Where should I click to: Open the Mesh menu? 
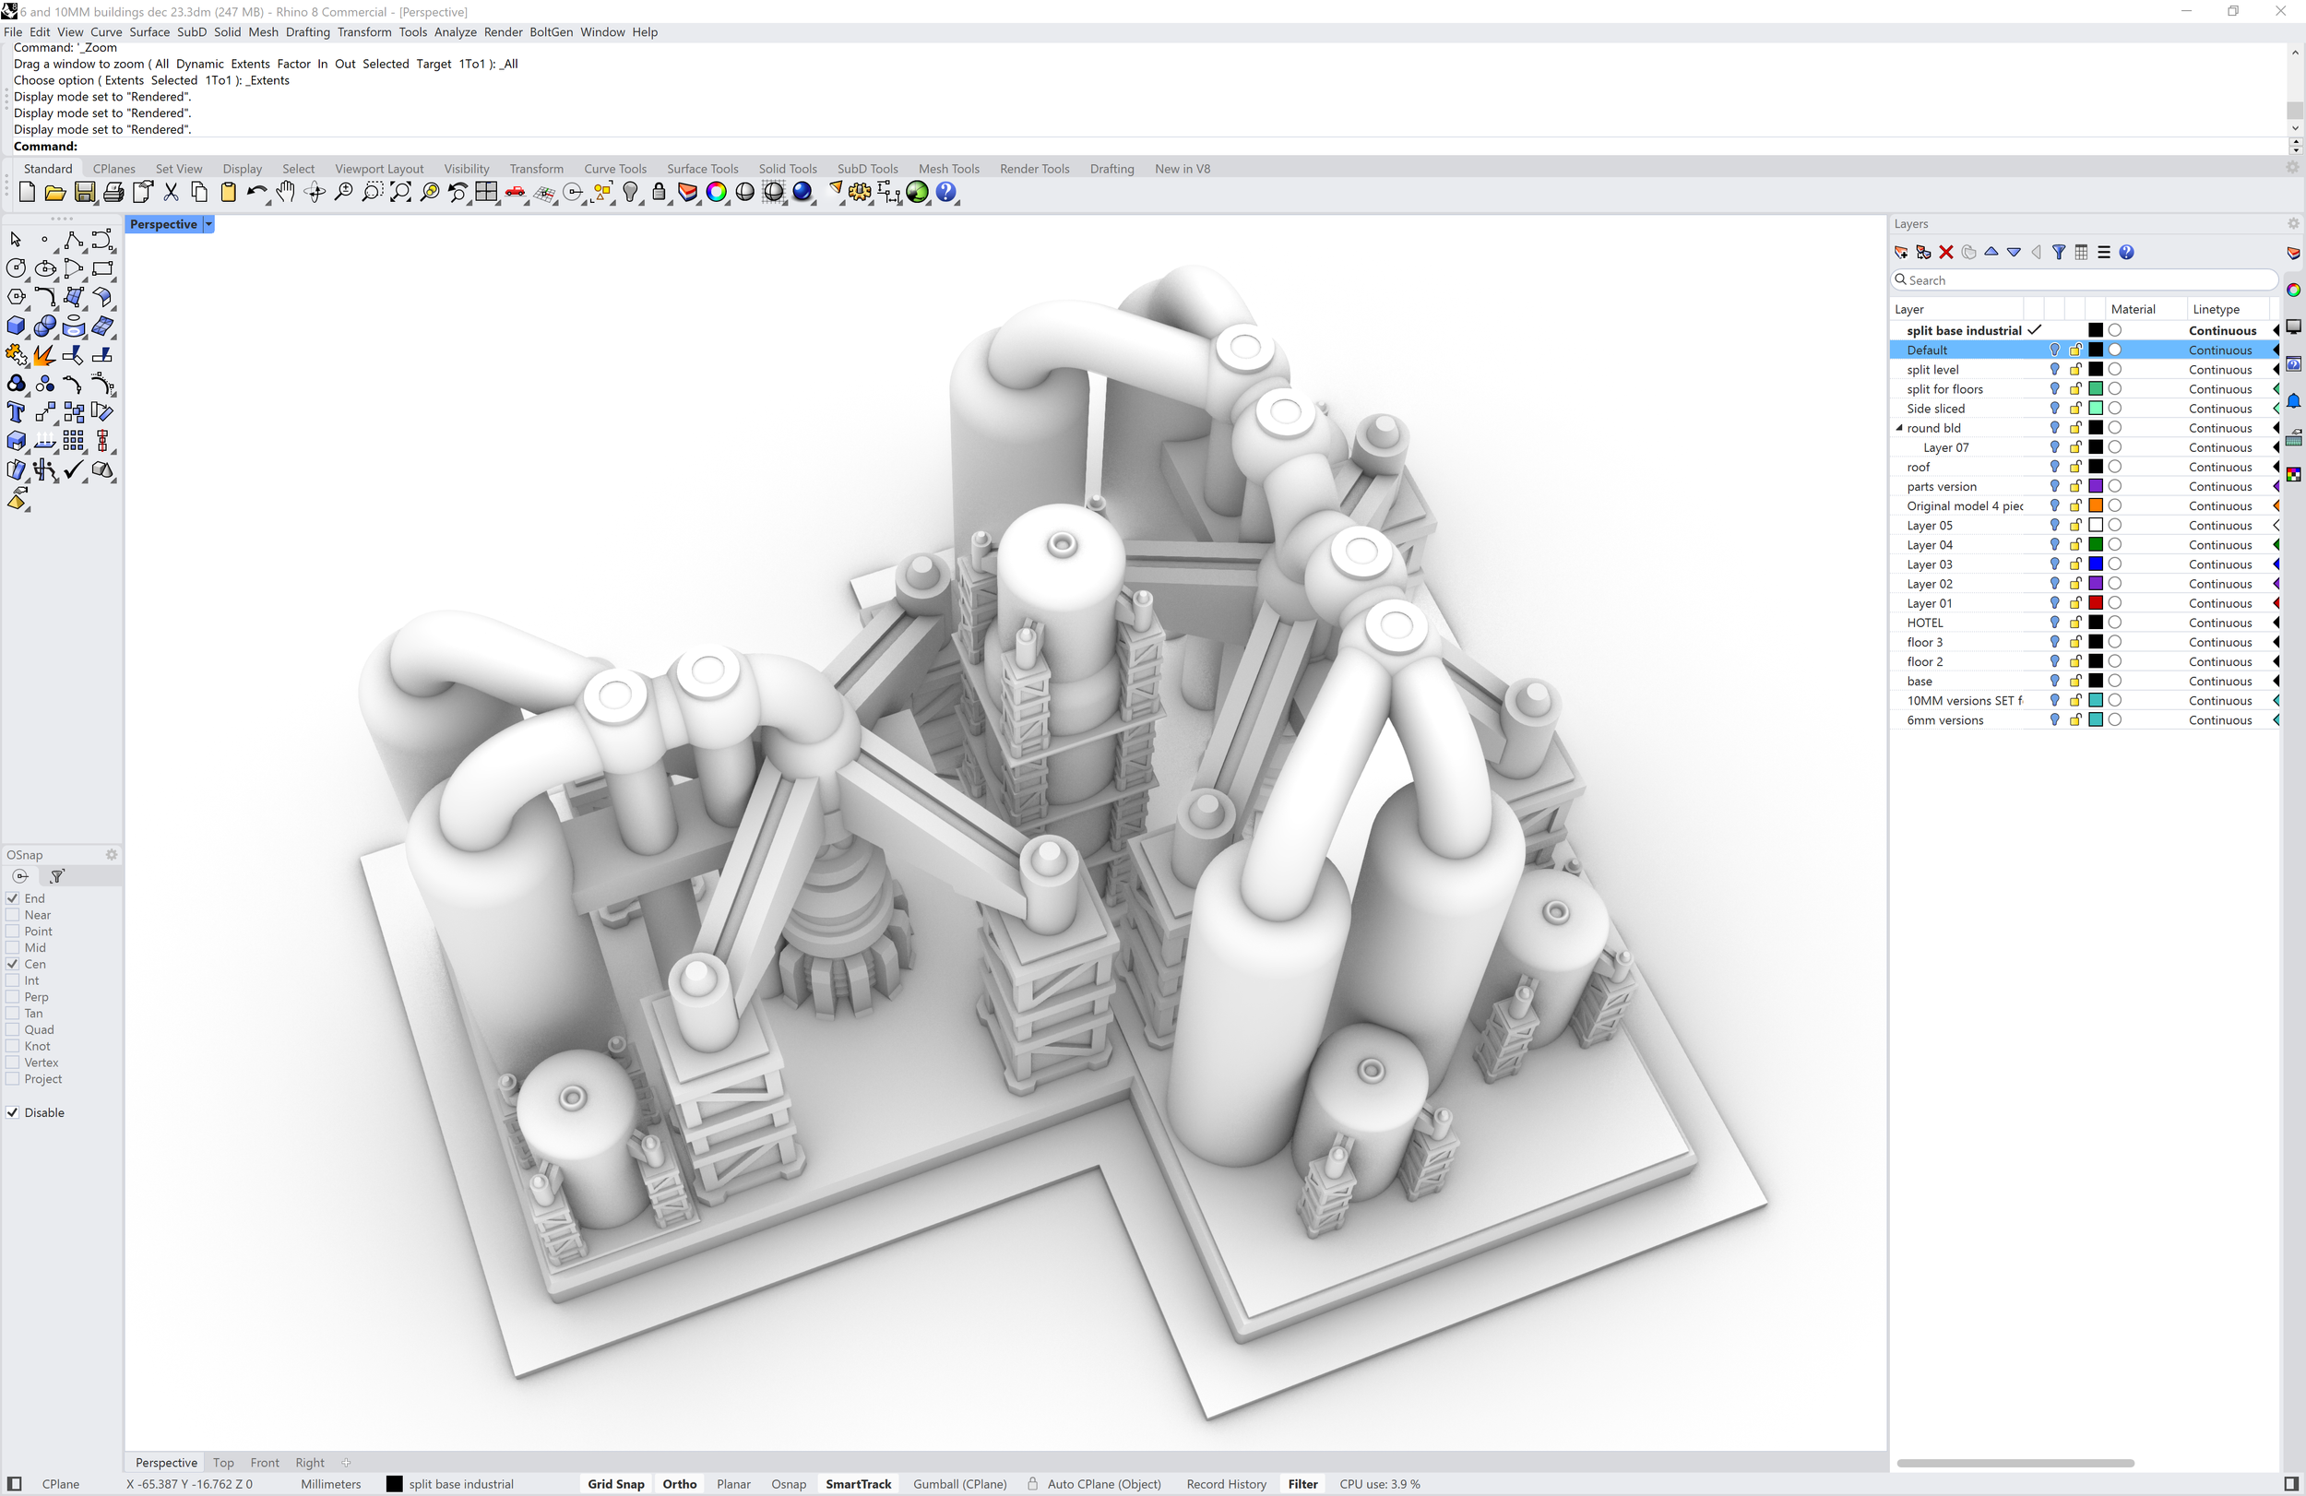pyautogui.click(x=263, y=32)
